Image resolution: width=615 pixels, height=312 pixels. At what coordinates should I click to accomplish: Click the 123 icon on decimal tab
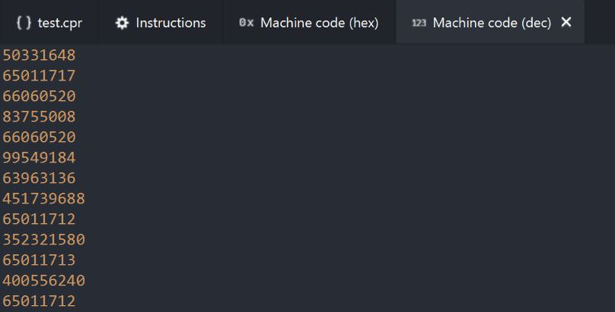[x=419, y=23]
